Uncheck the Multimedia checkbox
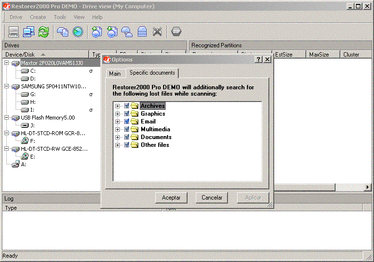The image size is (374, 262). (x=127, y=129)
